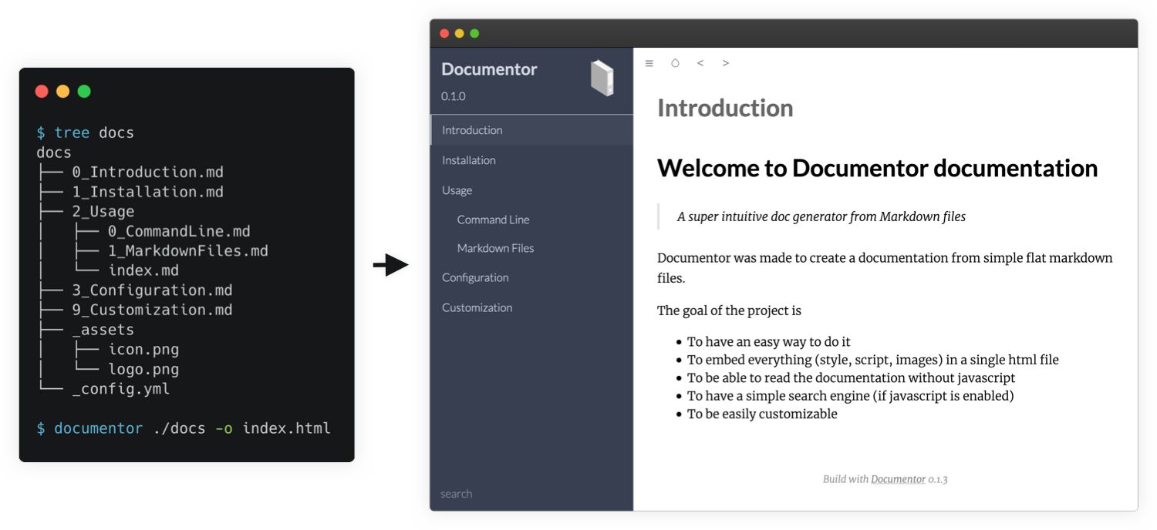This screenshot has height=530, width=1157.
Task: Click the Documentor footer link
Action: 899,478
